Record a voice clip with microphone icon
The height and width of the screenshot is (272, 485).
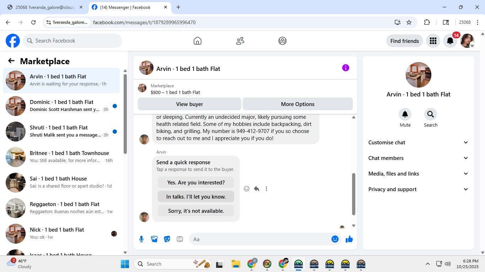coord(141,239)
